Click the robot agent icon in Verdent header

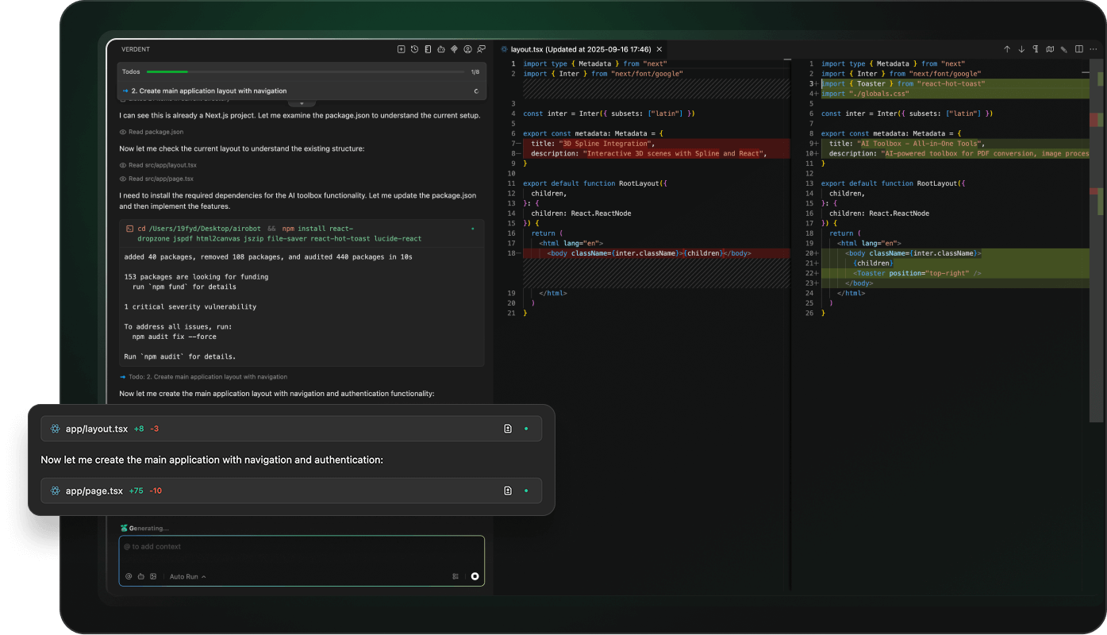click(441, 49)
